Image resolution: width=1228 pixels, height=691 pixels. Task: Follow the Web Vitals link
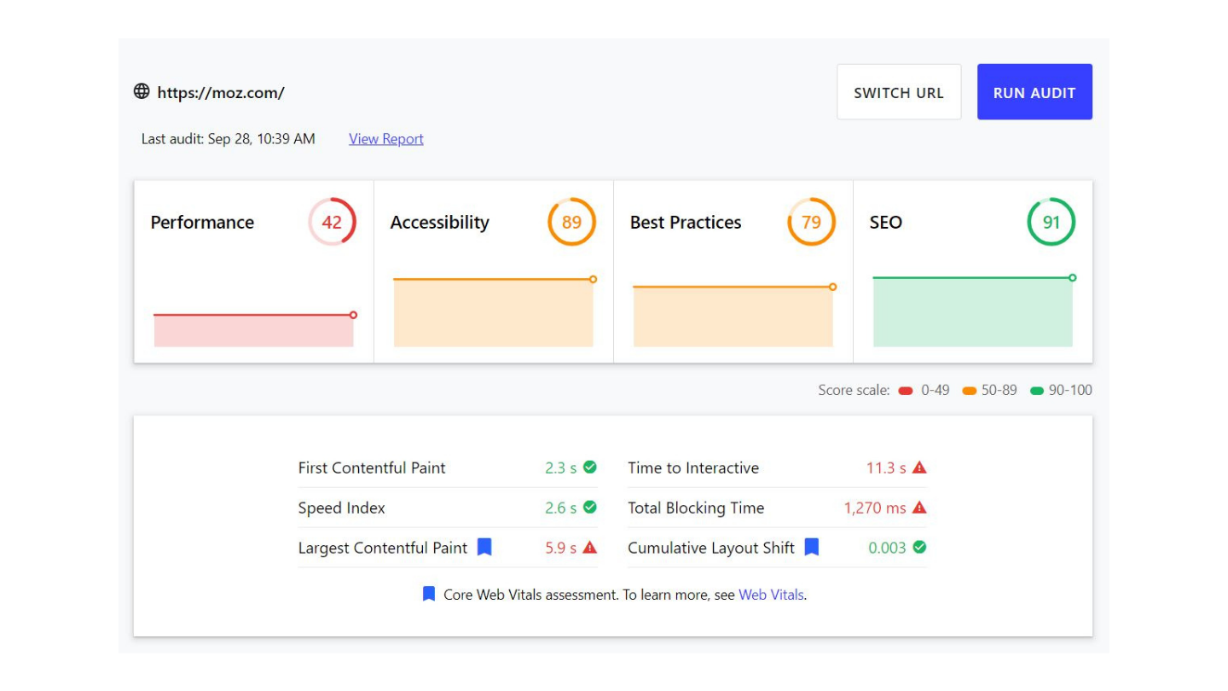pos(771,595)
